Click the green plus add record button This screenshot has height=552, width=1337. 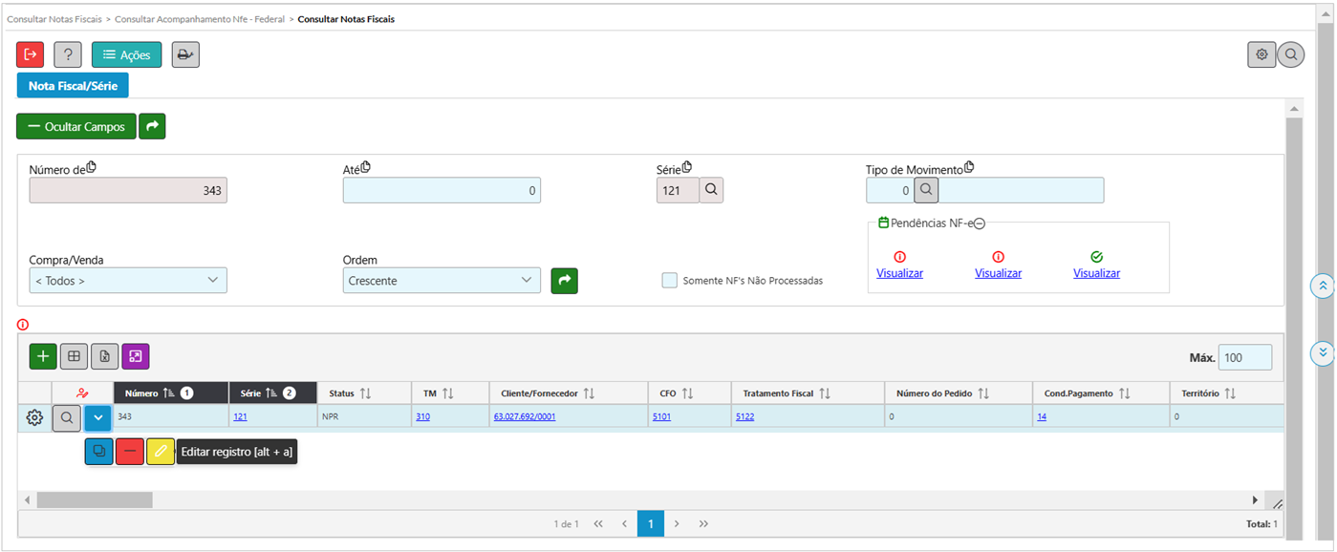[43, 356]
